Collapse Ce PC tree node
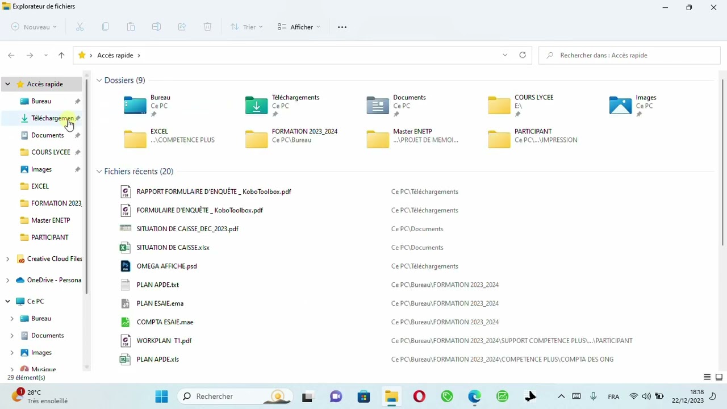Screen dimensions: 727x409 (7, 302)
